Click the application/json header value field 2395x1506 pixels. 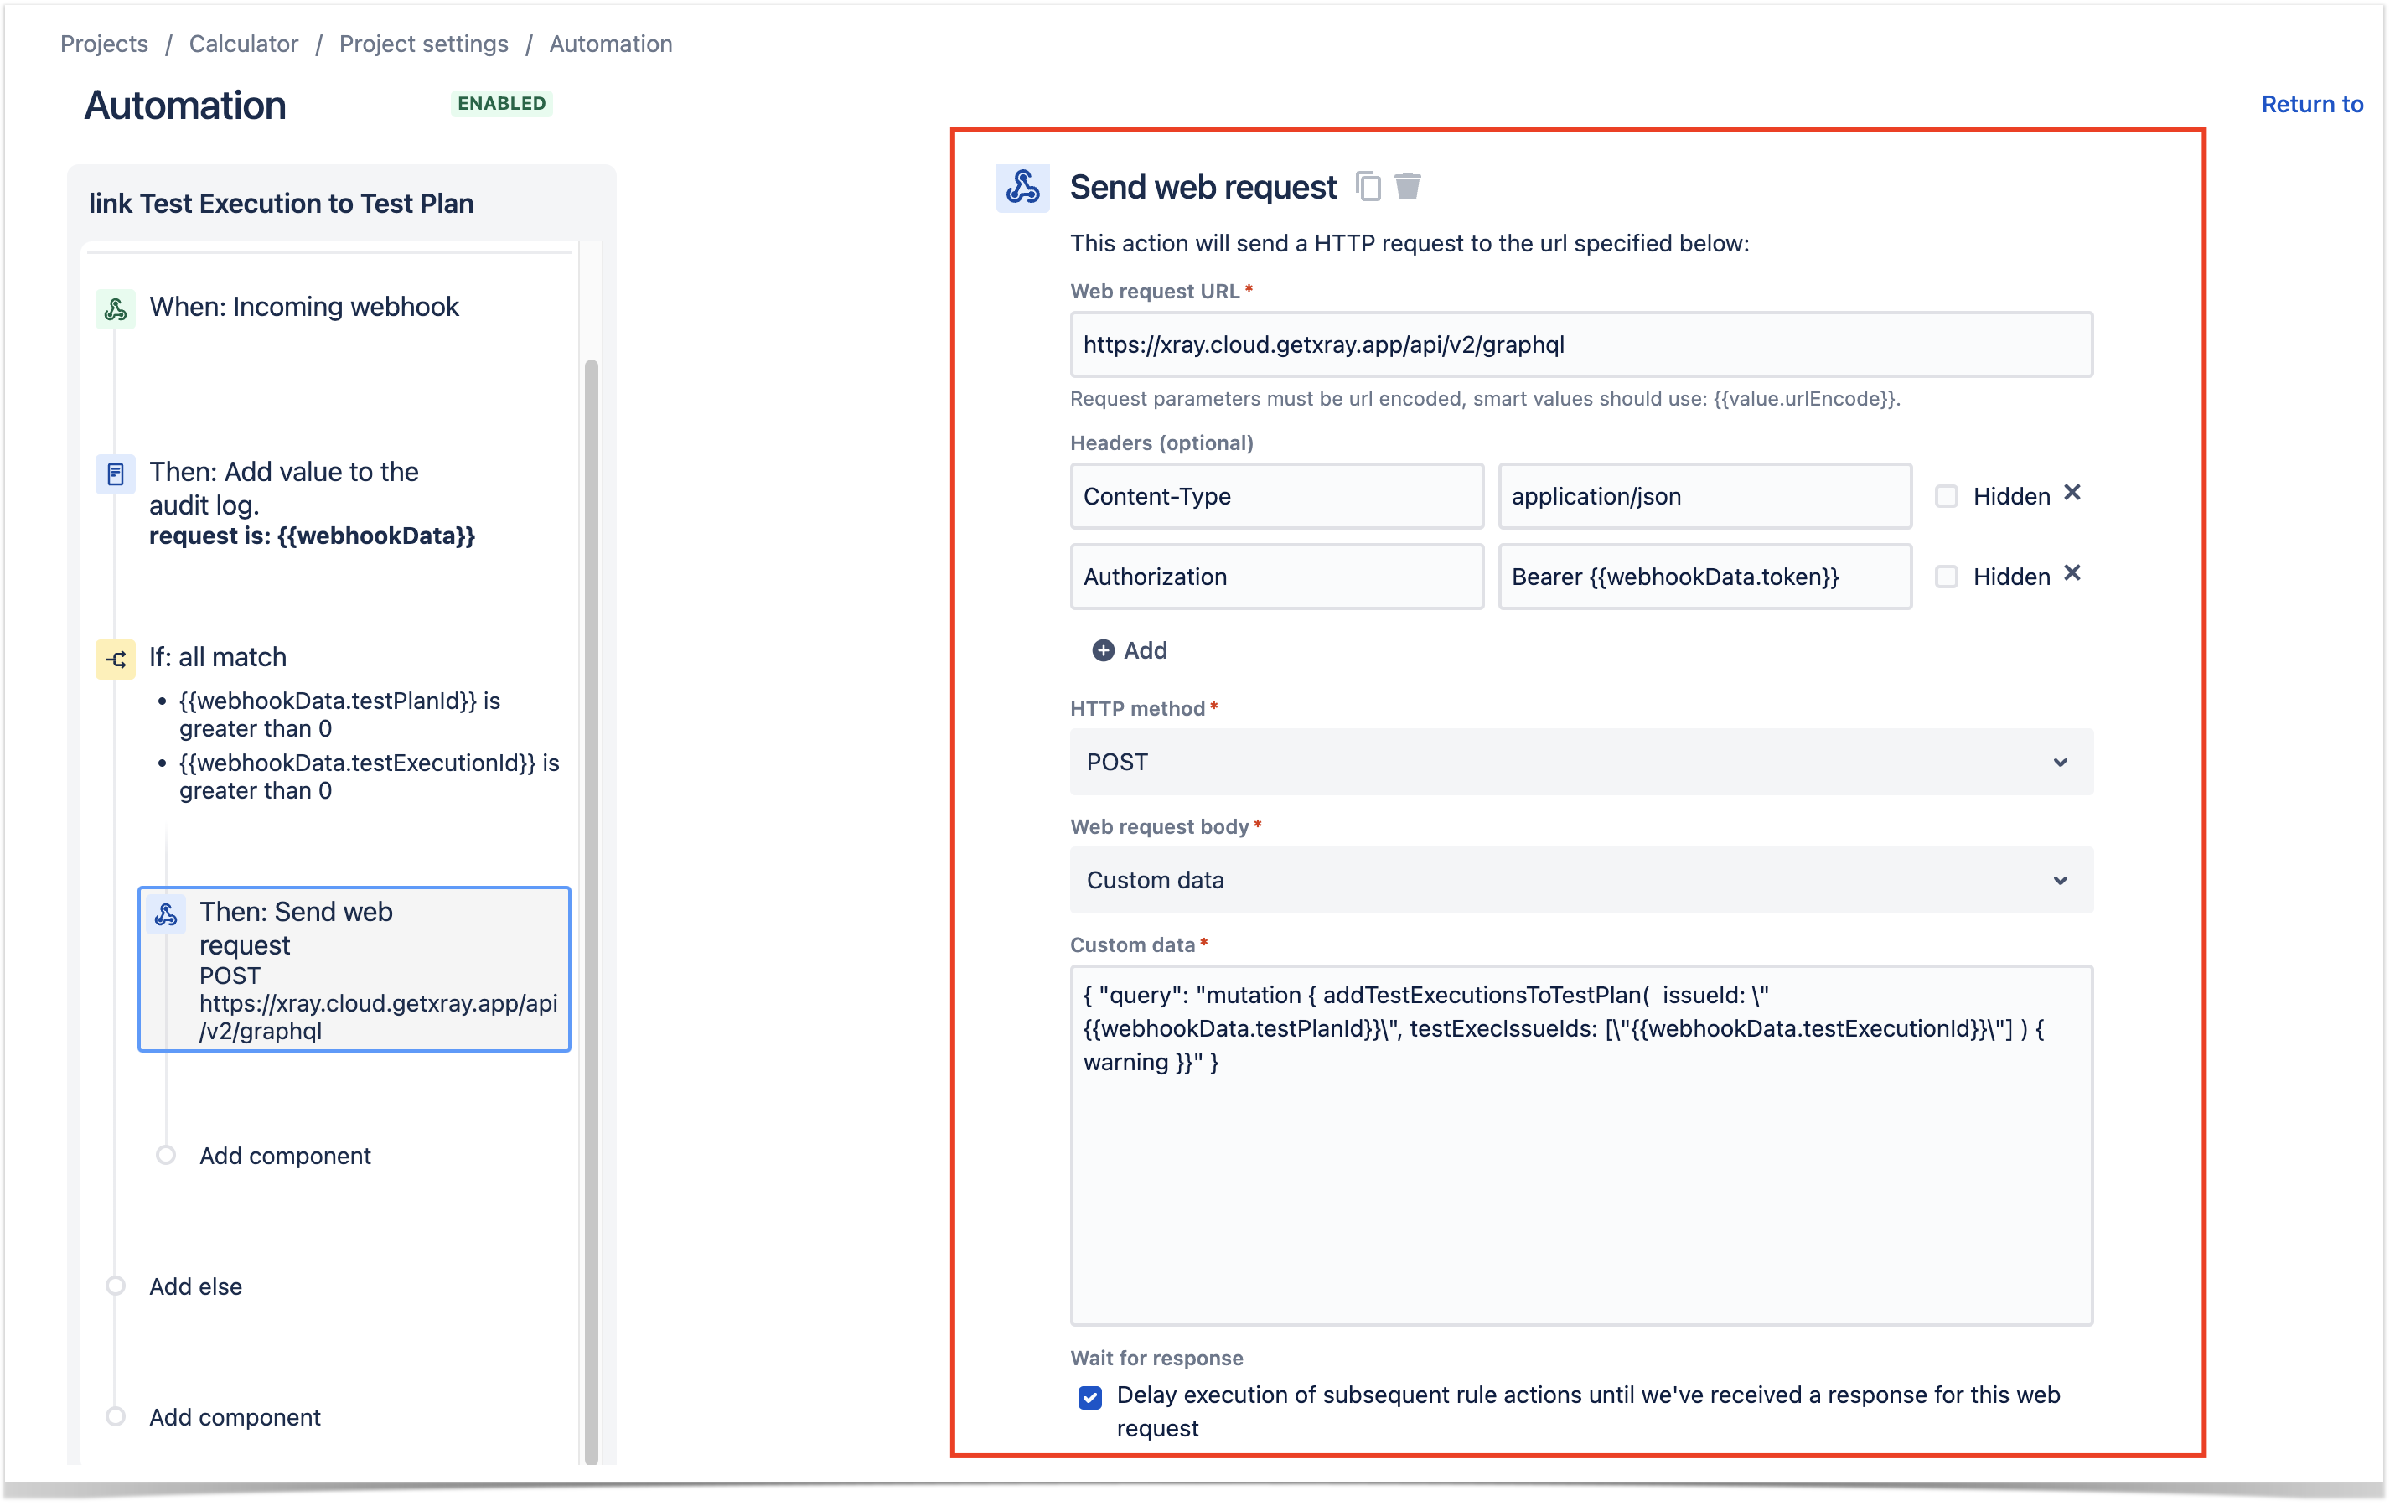(1704, 496)
